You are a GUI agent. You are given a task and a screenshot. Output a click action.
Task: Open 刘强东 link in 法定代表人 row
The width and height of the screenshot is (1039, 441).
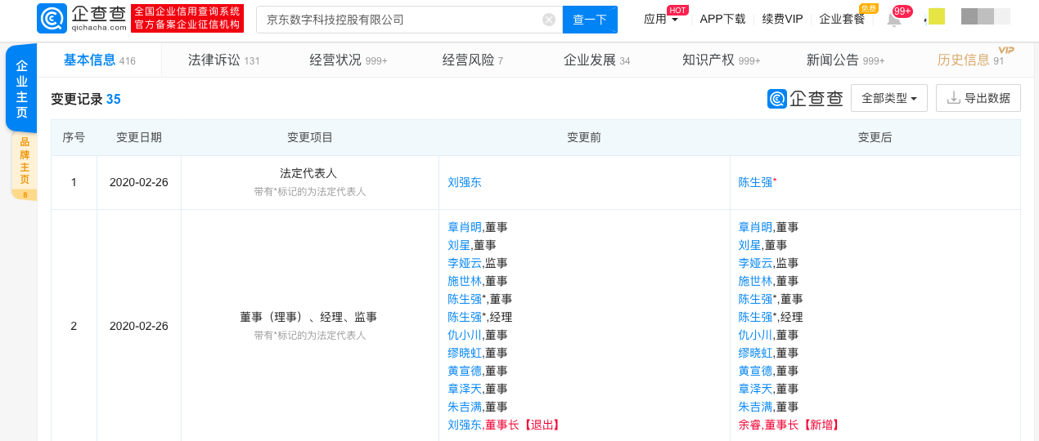pyautogui.click(x=465, y=182)
